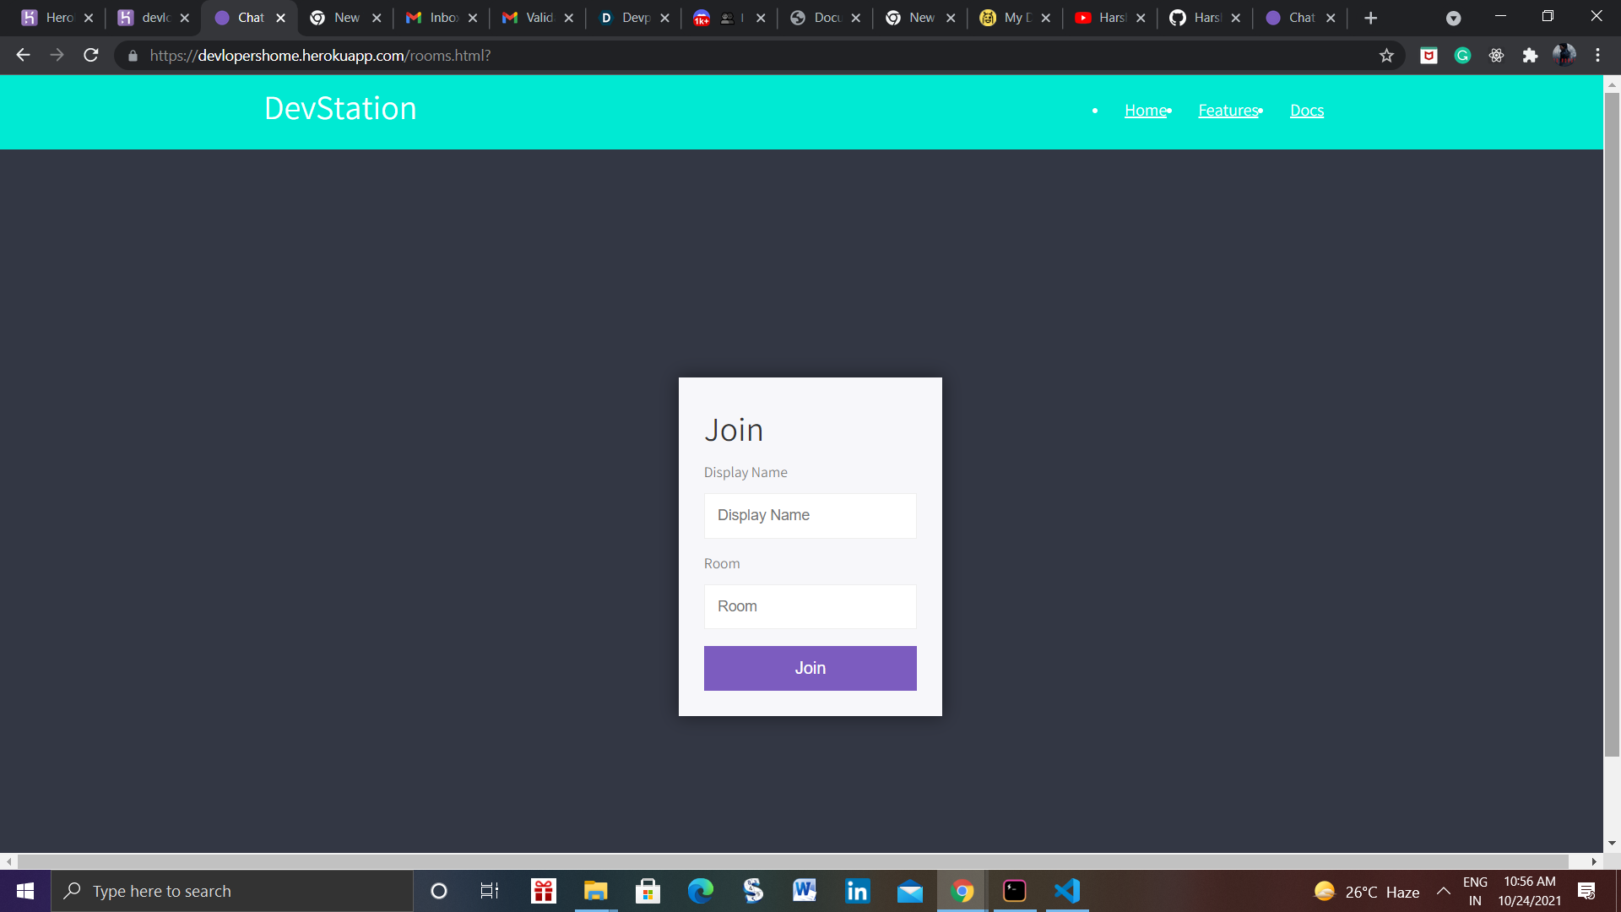Go back with the browser back arrow
Viewport: 1621px width, 912px height.
(x=23, y=56)
